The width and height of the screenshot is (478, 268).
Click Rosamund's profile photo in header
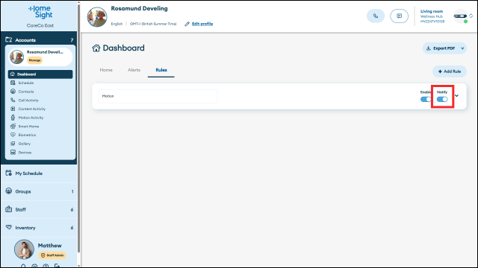coord(97,17)
